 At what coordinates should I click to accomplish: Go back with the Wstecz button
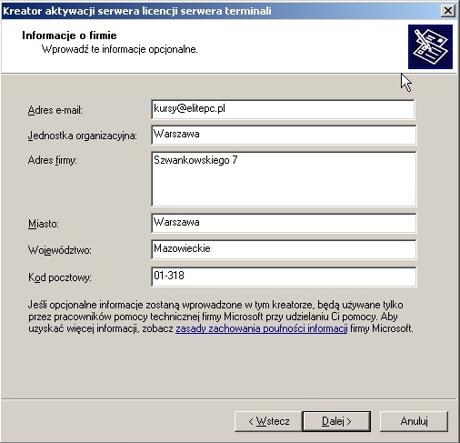(268, 421)
